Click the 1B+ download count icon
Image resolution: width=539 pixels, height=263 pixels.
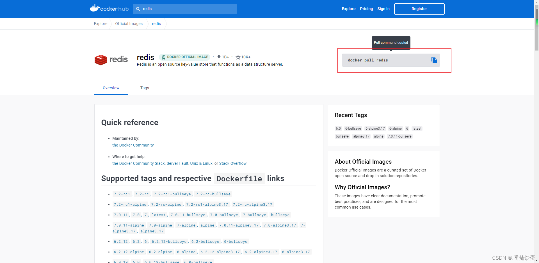219,57
